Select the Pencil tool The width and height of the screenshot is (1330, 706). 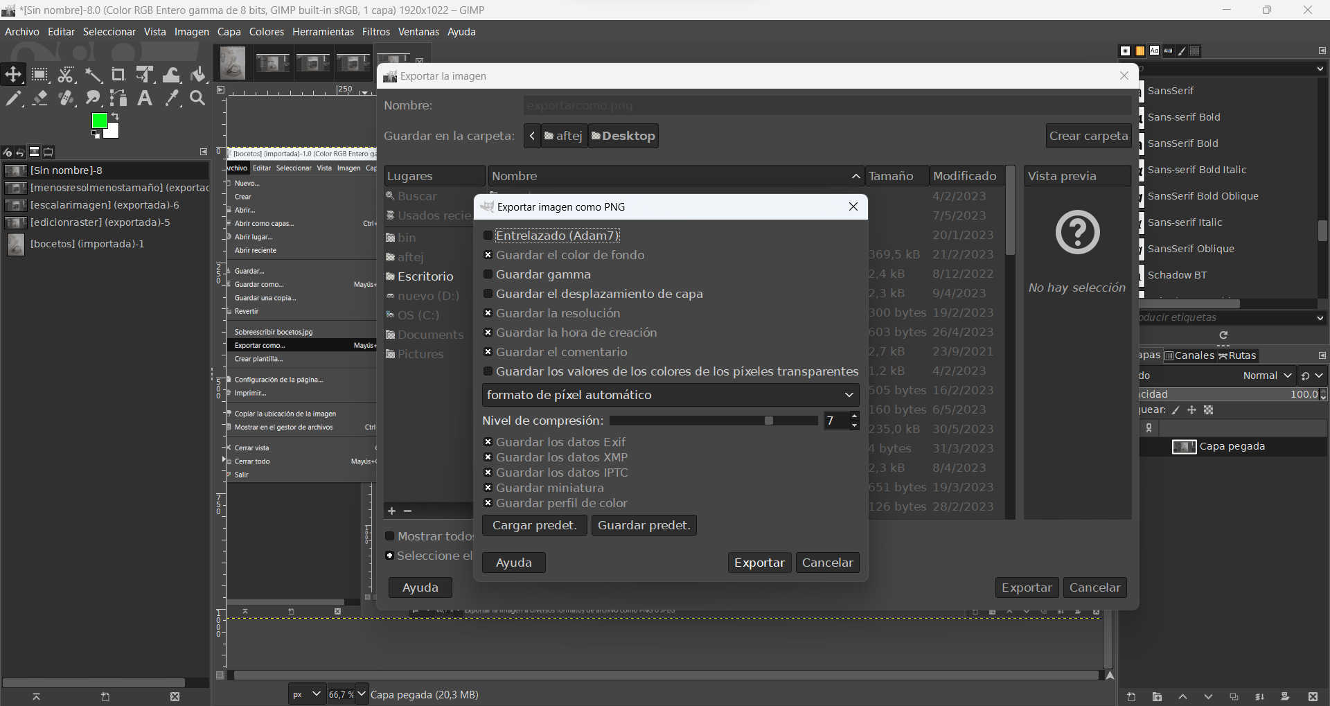point(13,98)
